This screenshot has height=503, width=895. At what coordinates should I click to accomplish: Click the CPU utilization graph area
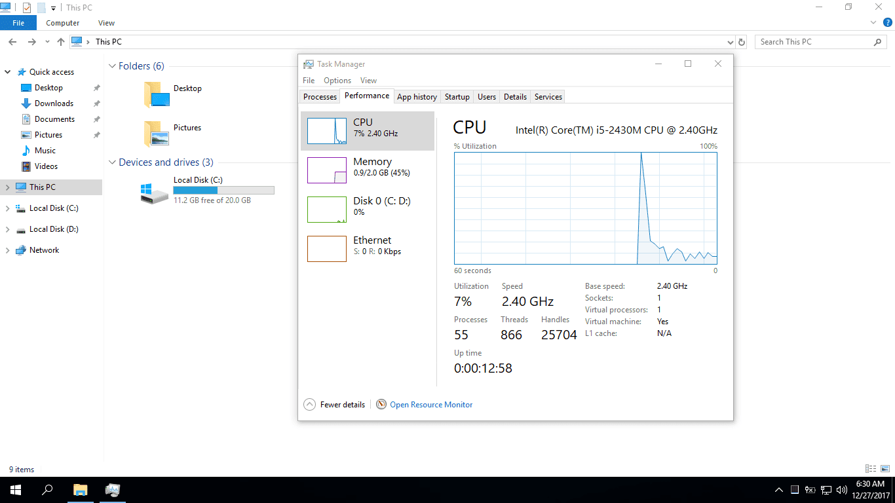click(x=586, y=208)
